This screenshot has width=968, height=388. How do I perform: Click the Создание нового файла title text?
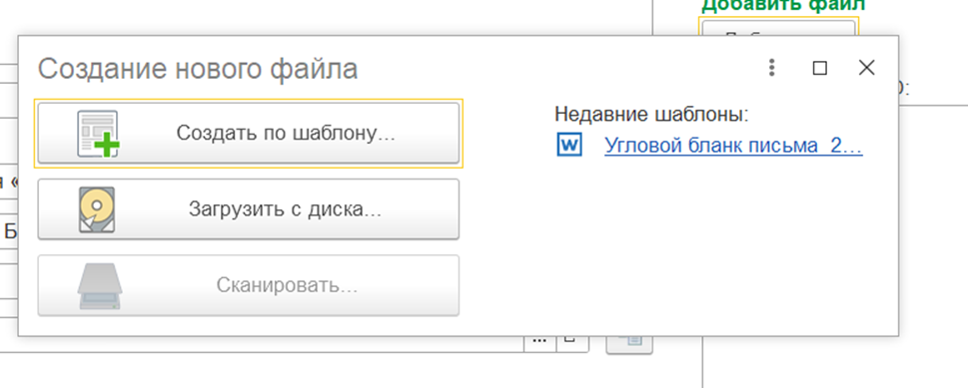tap(198, 69)
